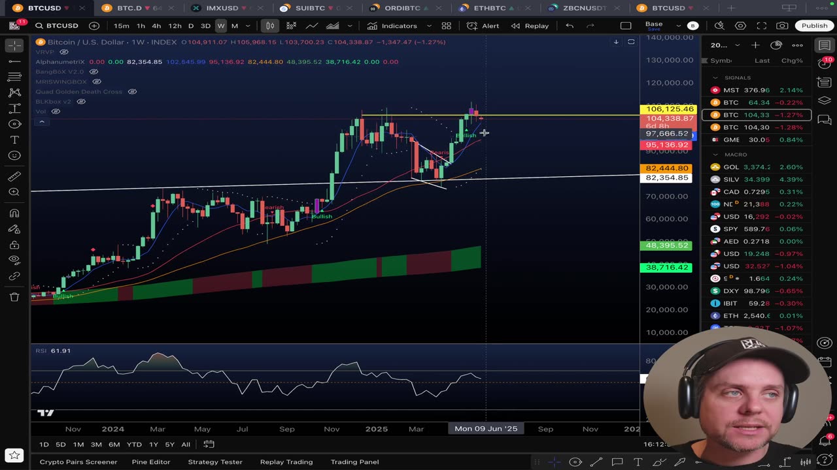Click the Publish button
The image size is (837, 470).
[814, 25]
